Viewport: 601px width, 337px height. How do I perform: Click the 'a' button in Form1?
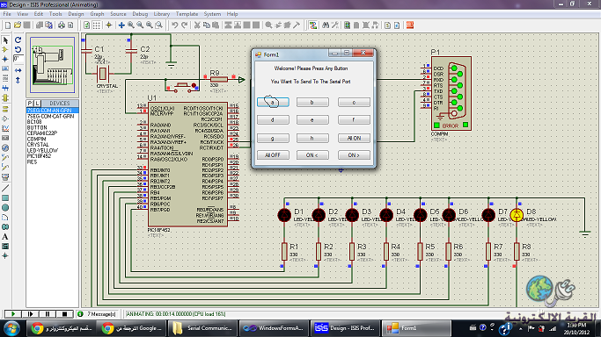point(273,103)
